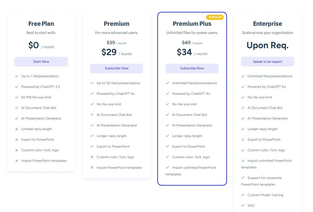Click checkmark beside Premium Plus Unlimited files/presentations
This screenshot has width=313, height=212.
(x=168, y=83)
